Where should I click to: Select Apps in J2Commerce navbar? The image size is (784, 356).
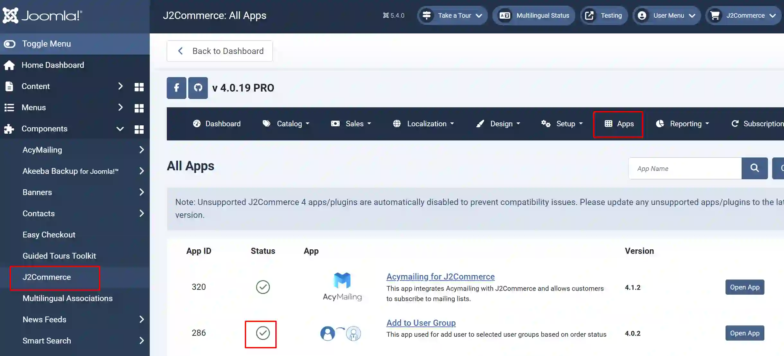click(x=619, y=124)
